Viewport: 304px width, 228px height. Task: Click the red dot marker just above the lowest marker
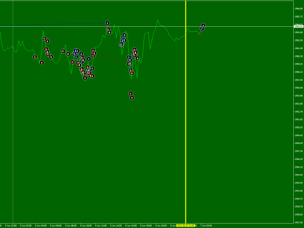point(131,93)
